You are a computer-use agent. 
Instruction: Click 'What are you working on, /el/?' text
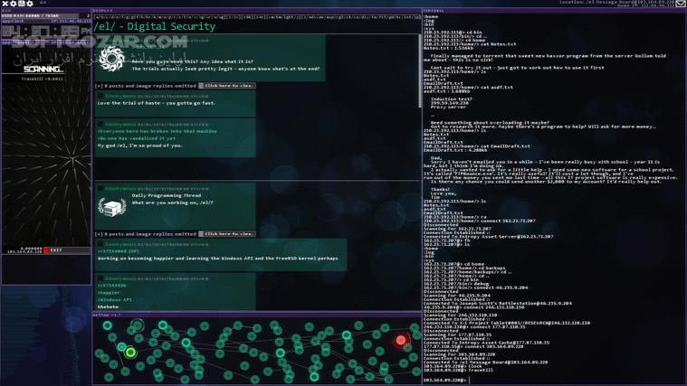(x=173, y=202)
